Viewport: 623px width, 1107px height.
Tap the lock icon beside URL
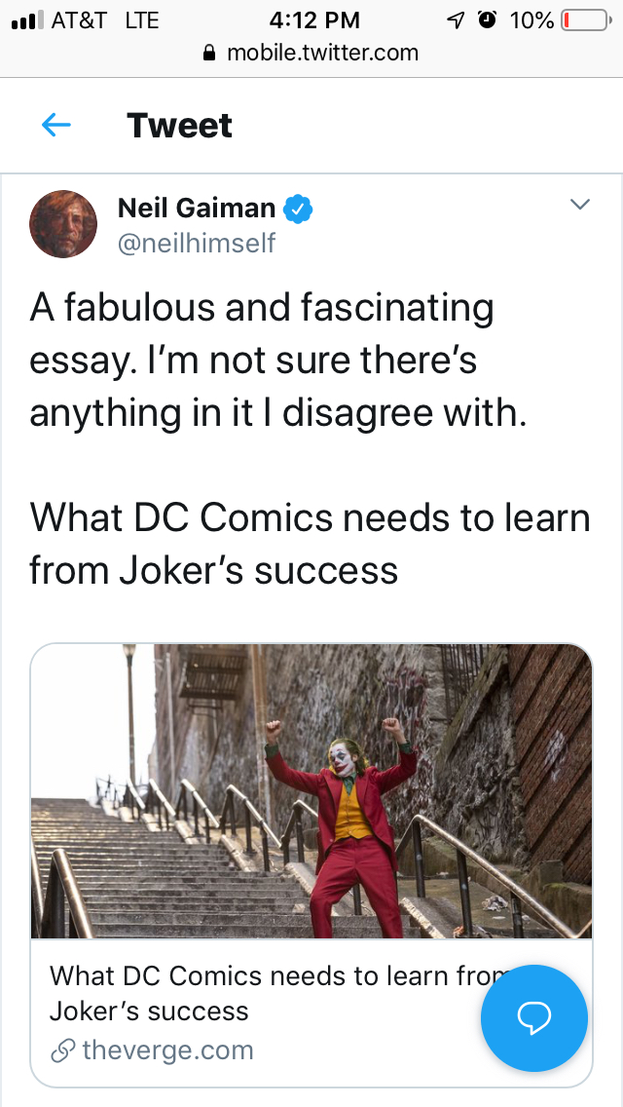208,54
